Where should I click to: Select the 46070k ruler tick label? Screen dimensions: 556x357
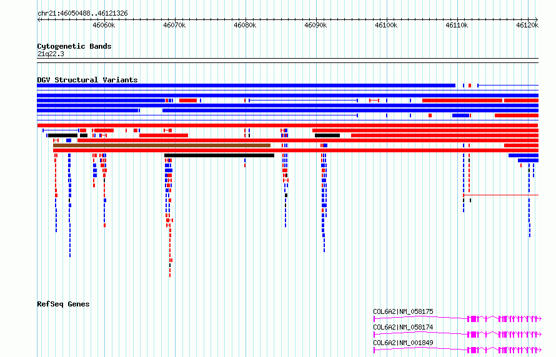point(174,25)
